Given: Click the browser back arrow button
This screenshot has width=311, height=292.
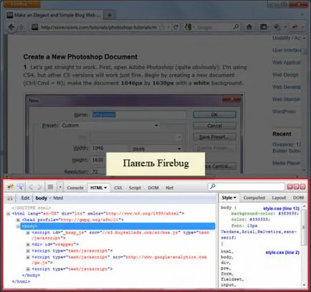Looking at the screenshot, I should [x=11, y=27].
